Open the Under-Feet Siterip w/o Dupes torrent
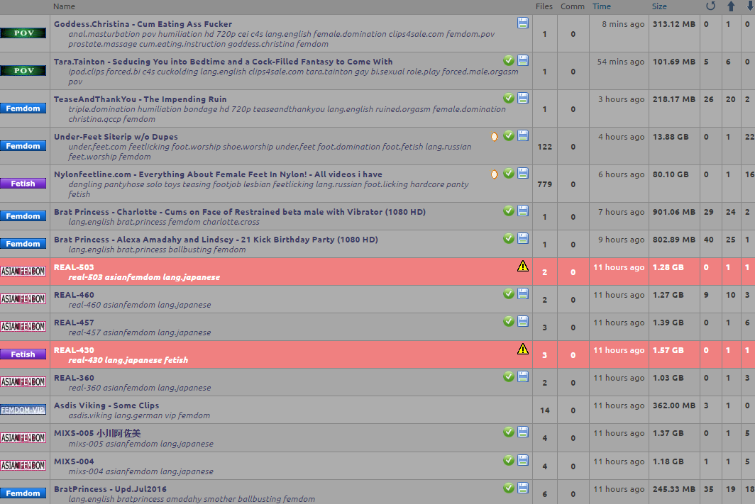 tap(116, 137)
